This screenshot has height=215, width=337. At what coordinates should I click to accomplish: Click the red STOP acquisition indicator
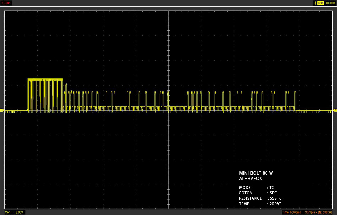point(6,3)
